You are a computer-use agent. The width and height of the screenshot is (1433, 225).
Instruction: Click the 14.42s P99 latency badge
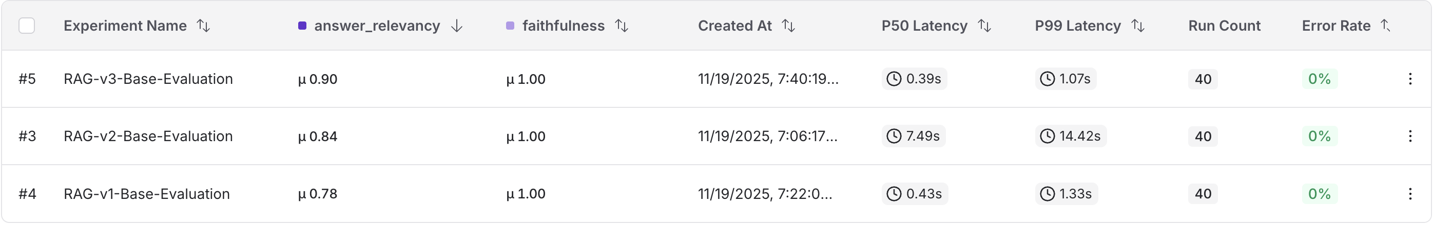coord(1071,137)
